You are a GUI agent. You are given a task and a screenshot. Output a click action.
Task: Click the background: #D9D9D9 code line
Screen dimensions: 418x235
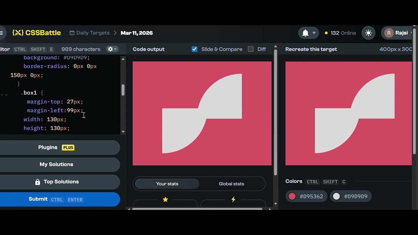[x=56, y=58]
